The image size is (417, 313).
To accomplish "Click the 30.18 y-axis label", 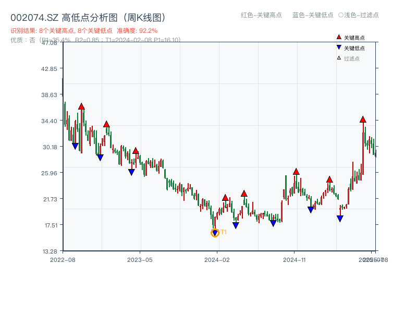I will pos(50,147).
